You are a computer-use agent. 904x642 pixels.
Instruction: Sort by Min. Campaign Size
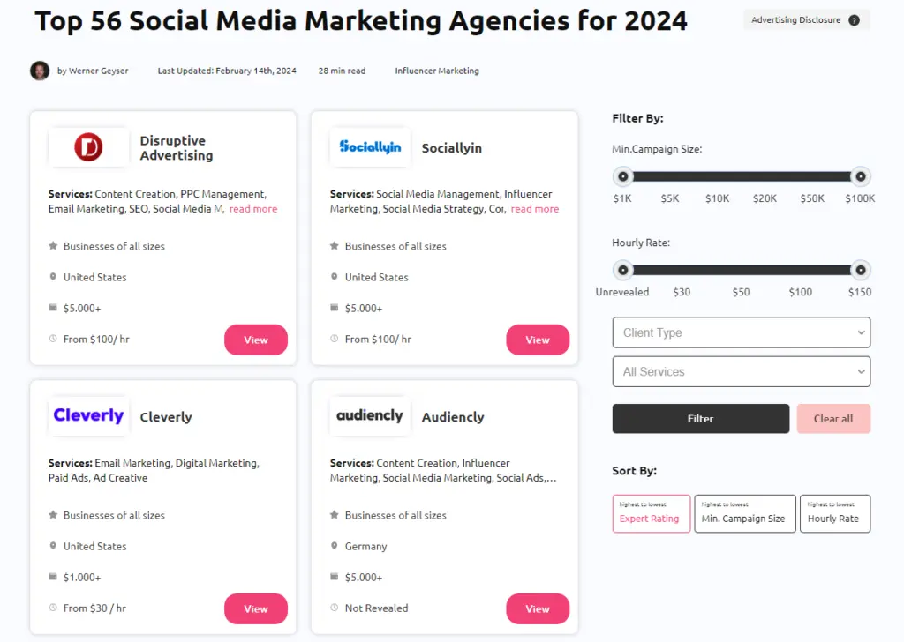743,513
